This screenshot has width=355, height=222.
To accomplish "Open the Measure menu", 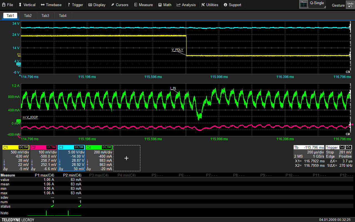I will pyautogui.click(x=143, y=5).
